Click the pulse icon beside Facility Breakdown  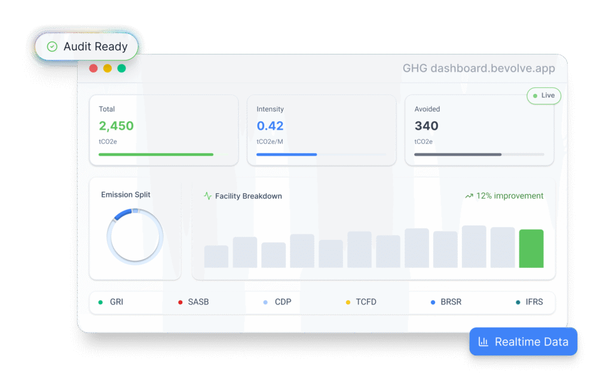point(207,196)
